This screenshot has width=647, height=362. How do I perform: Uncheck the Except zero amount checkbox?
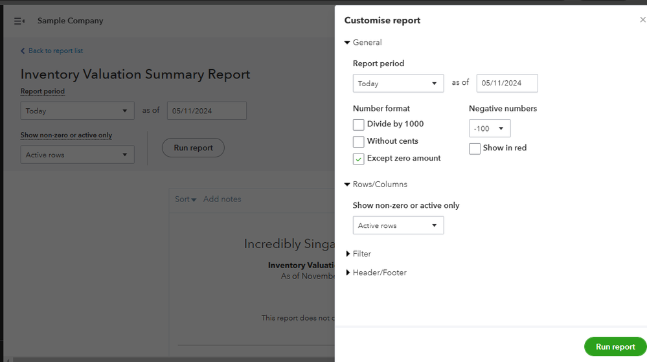(x=359, y=159)
